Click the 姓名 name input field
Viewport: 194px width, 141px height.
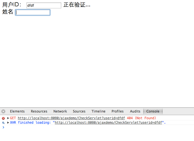[x=33, y=12]
